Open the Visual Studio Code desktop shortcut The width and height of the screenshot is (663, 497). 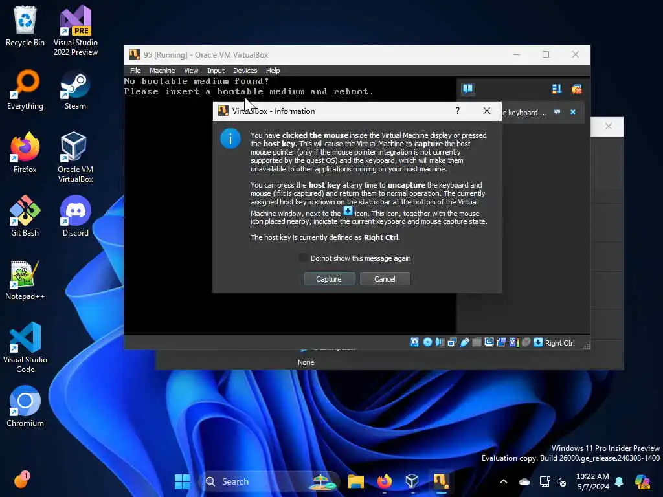[x=25, y=348]
